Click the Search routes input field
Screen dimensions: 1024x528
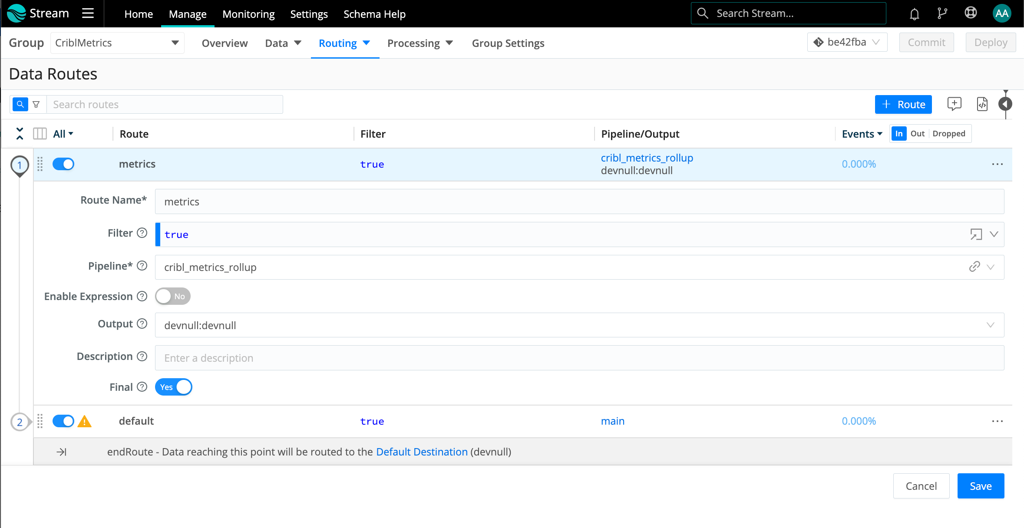165,104
